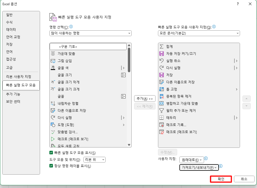Image resolution: width=257 pixels, height=188 pixels.
Task: Click the 수정(M)... button
Action: [x=168, y=152]
